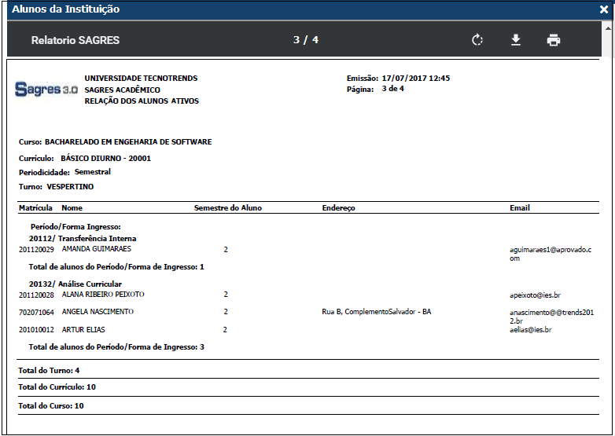The image size is (615, 436).
Task: Click the Semestre do Aluno column header
Action: (x=228, y=208)
